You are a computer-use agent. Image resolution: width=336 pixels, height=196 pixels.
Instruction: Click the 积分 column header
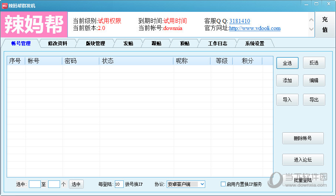coord(247,61)
